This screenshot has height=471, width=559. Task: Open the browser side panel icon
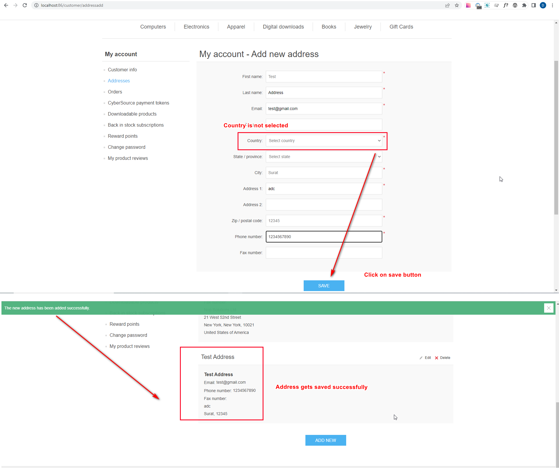tap(533, 5)
